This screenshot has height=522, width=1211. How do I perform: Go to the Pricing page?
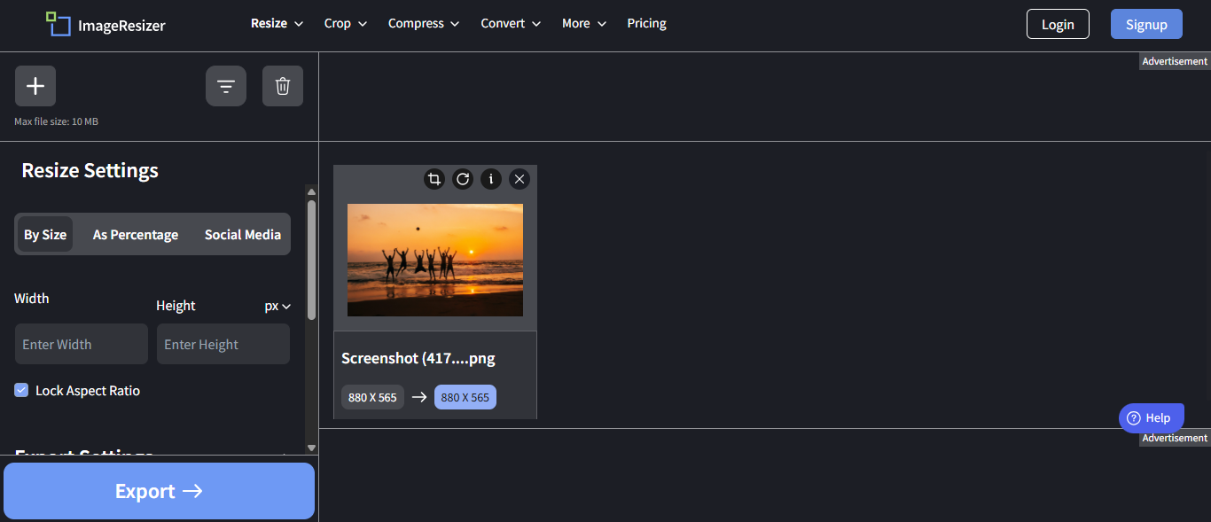point(646,23)
